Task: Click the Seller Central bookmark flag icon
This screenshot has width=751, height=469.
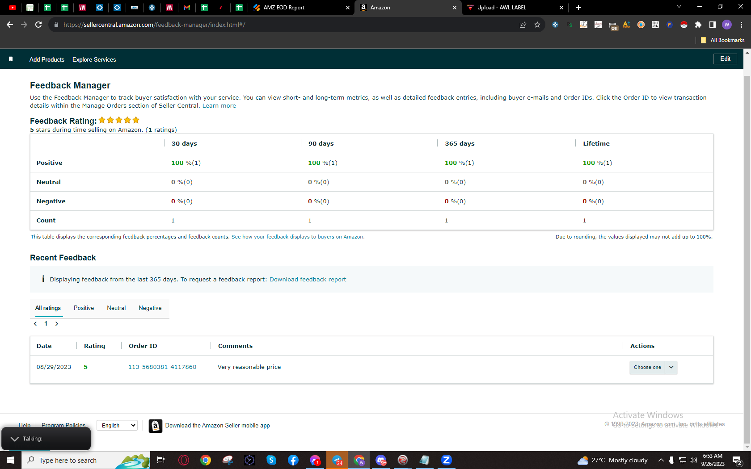Action: click(x=11, y=59)
